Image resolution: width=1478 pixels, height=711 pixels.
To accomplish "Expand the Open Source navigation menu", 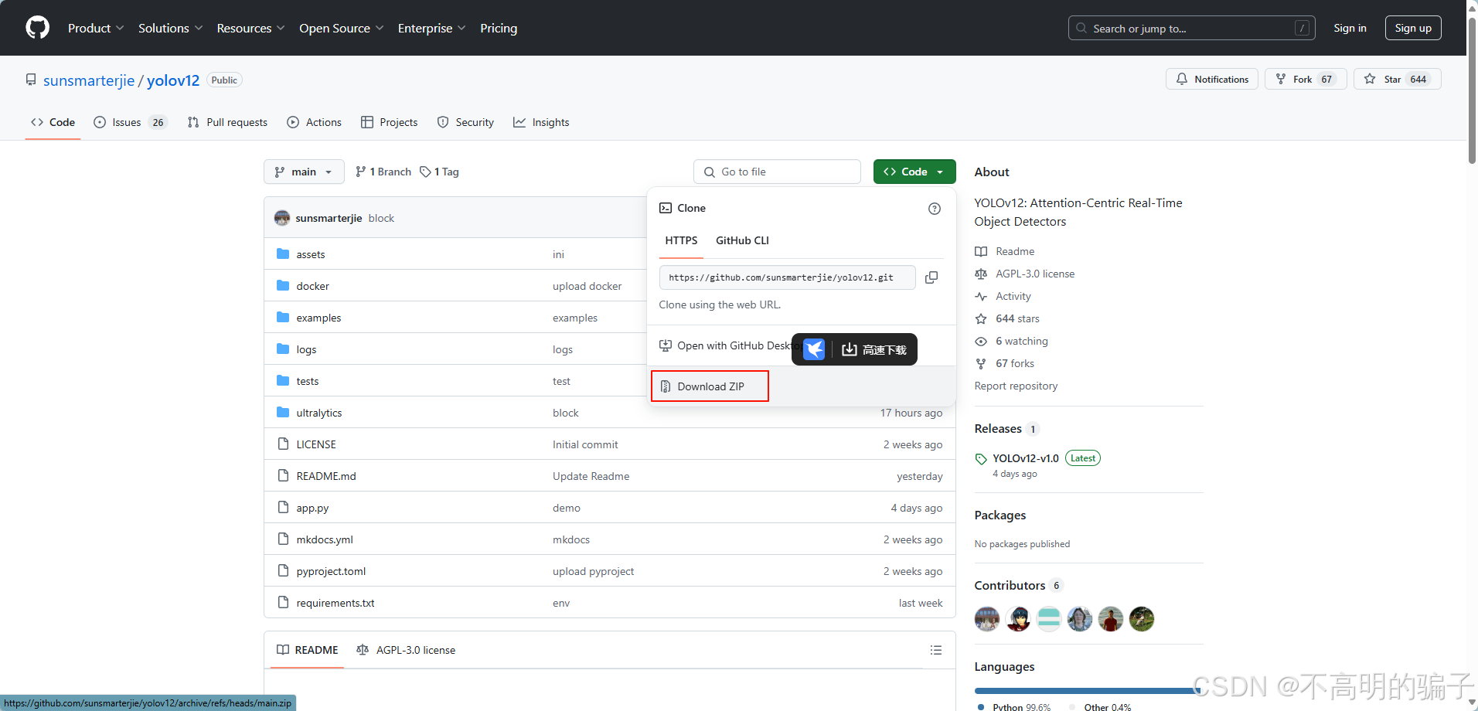I will pos(341,28).
